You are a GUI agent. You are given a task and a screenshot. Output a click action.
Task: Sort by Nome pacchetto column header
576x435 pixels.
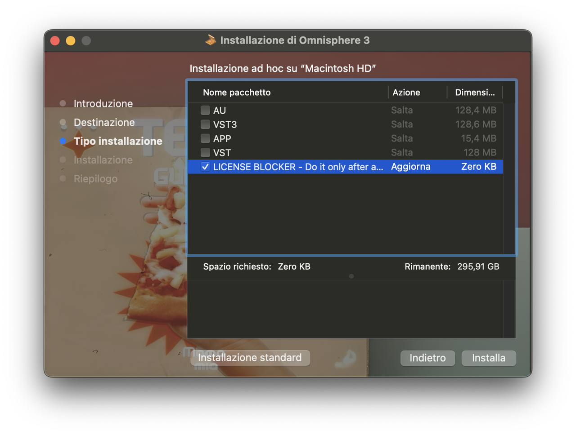click(237, 93)
